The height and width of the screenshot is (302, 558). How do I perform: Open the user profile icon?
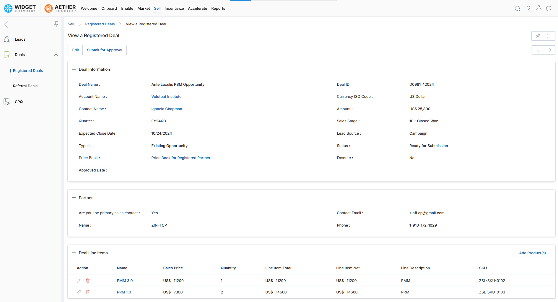click(x=539, y=8)
